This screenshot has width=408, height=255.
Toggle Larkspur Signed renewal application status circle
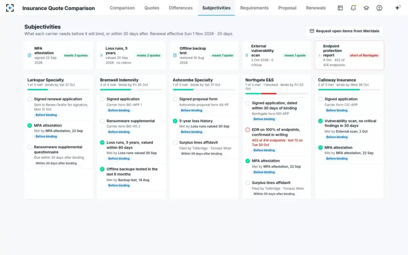(x=30, y=99)
